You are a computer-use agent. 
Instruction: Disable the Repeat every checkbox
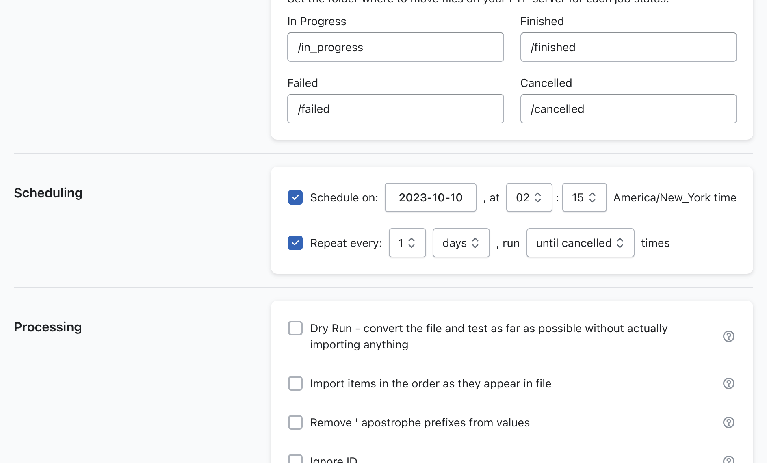pos(295,243)
